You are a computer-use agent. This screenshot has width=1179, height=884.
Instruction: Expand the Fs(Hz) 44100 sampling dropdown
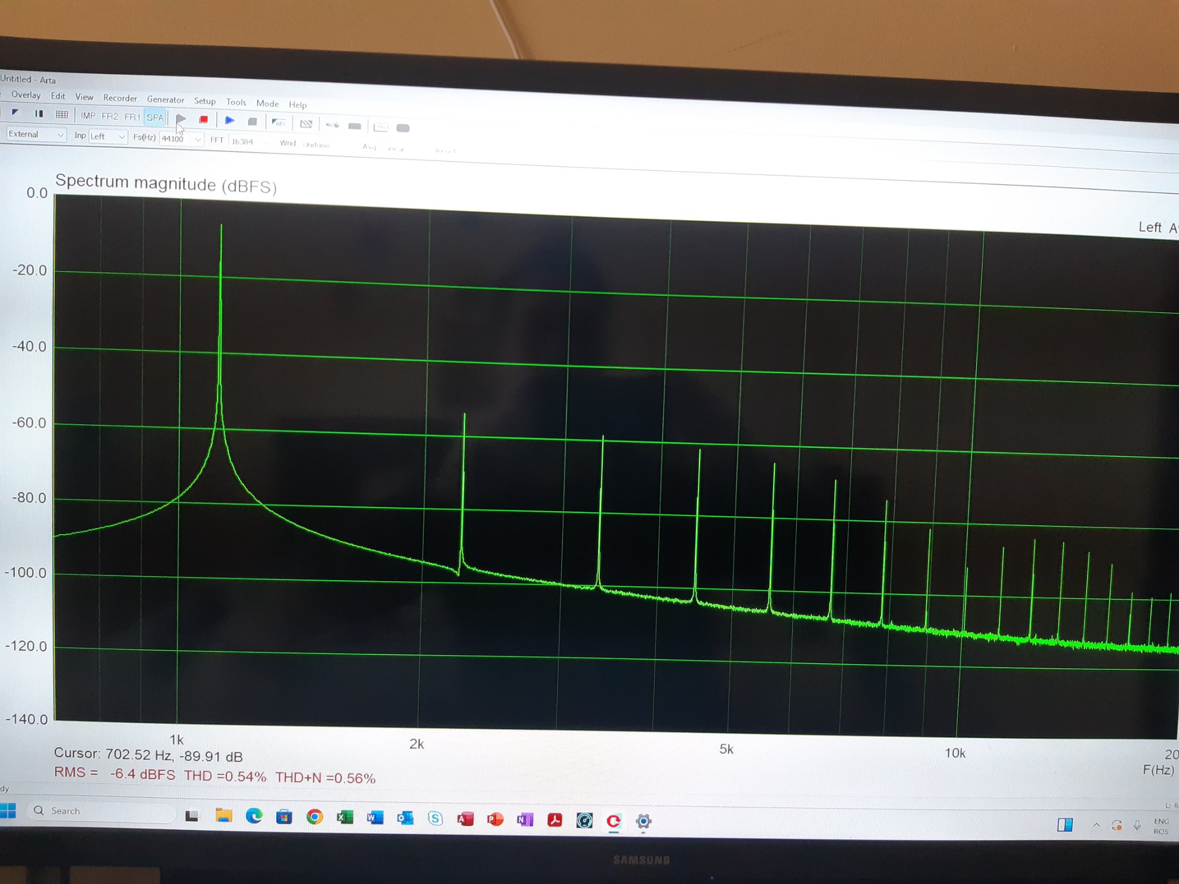pos(181,139)
